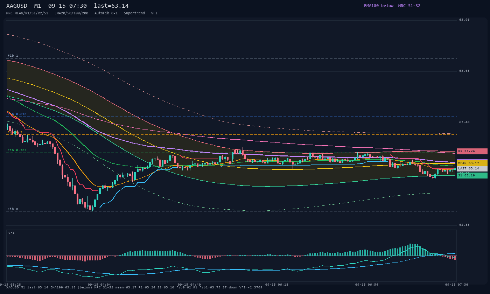Click the red "R1 63.24" price tag
Screen dimensions: 490x294
coord(472,151)
